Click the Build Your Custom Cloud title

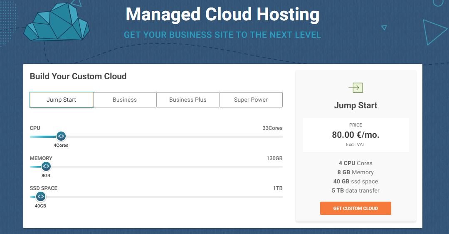[x=78, y=76]
